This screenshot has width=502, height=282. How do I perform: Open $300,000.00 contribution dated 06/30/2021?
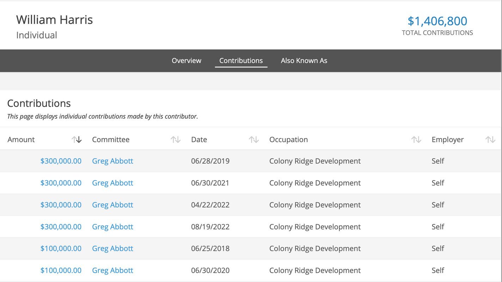tap(61, 183)
